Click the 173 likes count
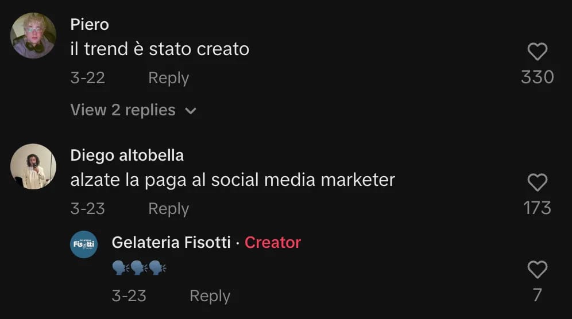Image resolution: width=572 pixels, height=319 pixels. [538, 208]
